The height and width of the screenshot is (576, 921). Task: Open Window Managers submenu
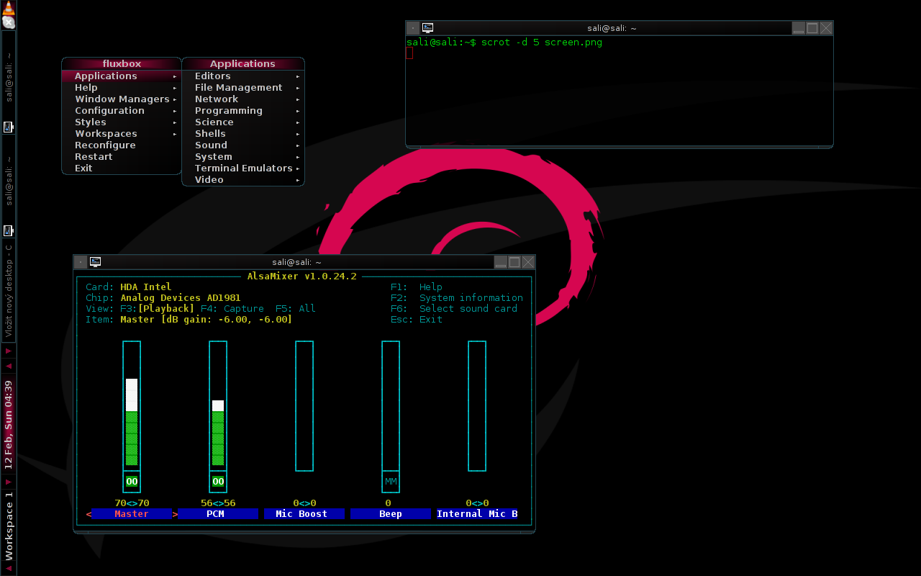(x=122, y=99)
